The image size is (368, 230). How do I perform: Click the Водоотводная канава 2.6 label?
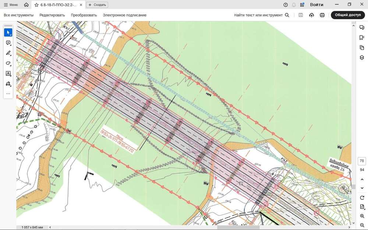(339, 166)
